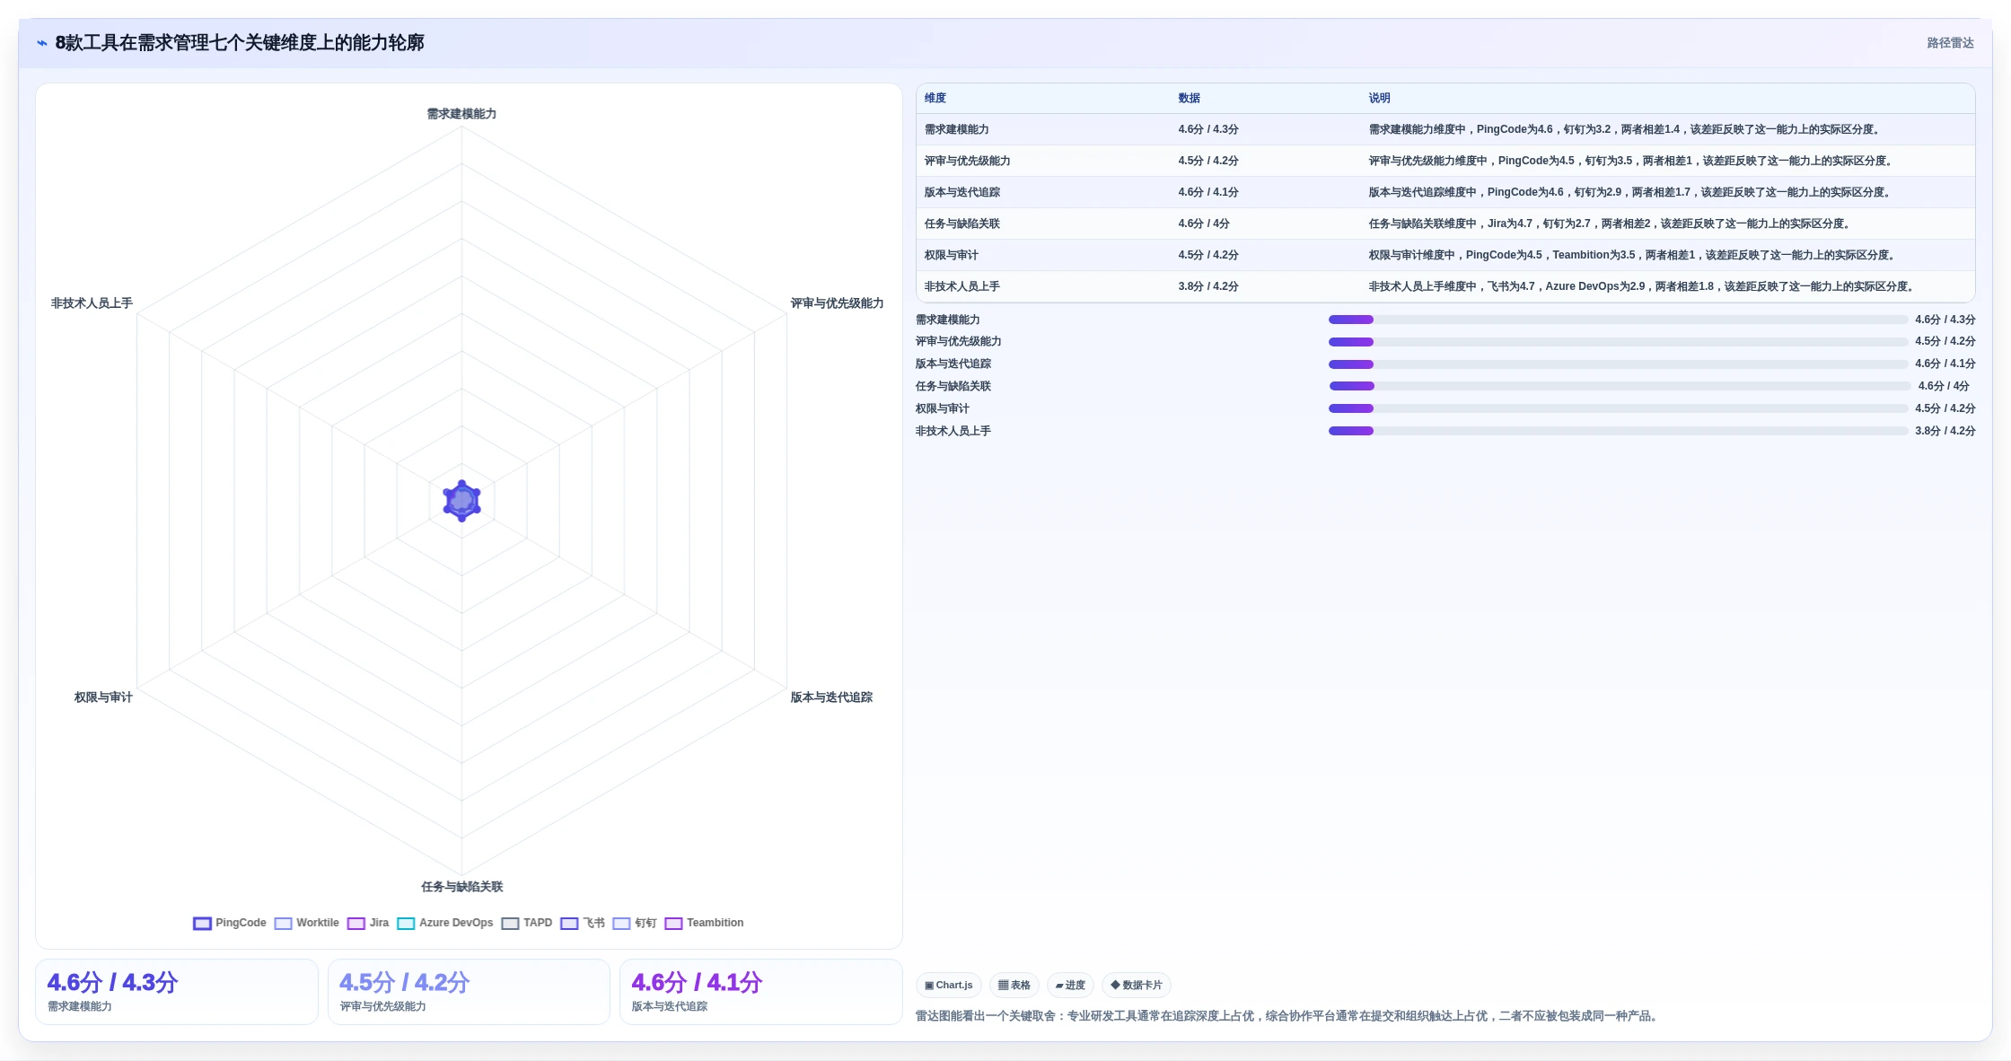
Task: Click the 评审与优先级能力 radar axis label
Action: (837, 303)
